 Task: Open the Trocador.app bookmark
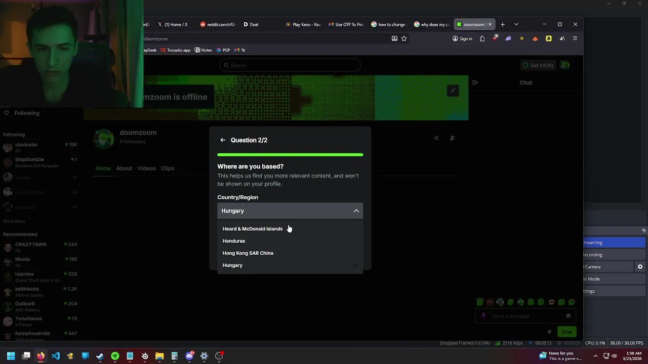[175, 50]
